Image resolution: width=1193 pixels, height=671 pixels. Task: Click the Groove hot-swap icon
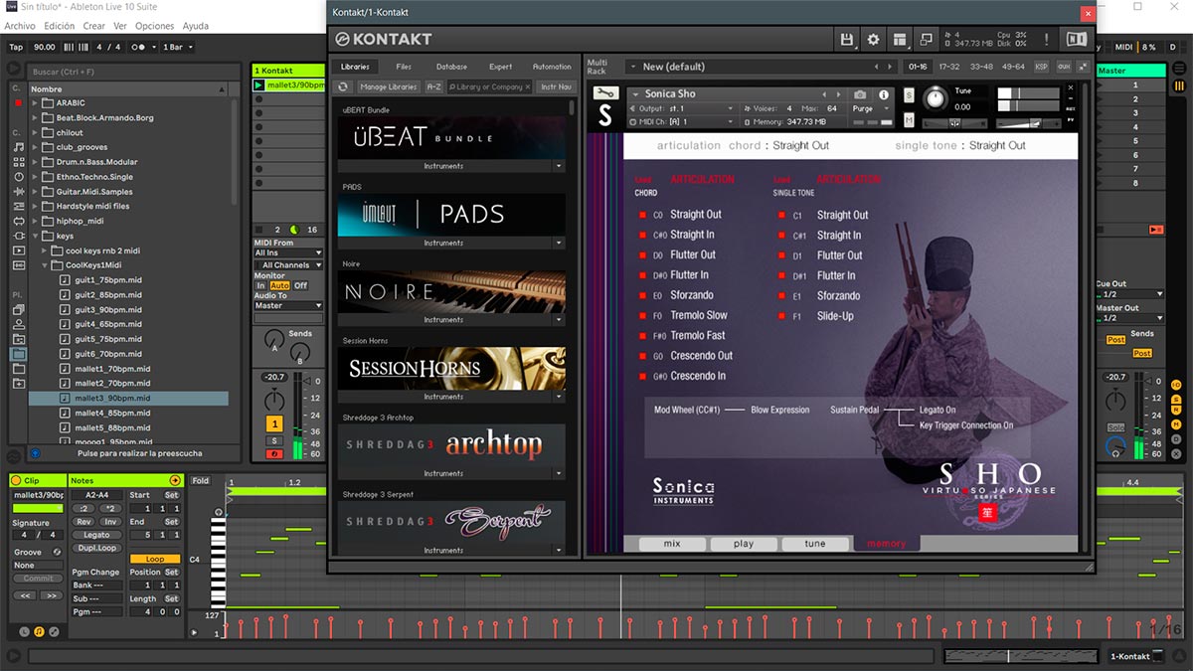pos(57,552)
